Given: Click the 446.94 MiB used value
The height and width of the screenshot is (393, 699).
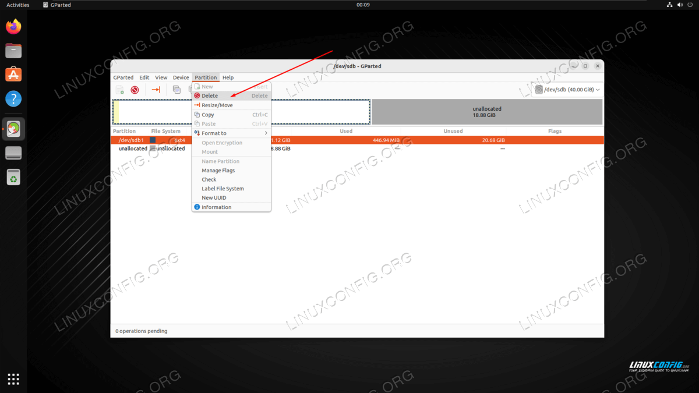Looking at the screenshot, I should click(x=386, y=140).
